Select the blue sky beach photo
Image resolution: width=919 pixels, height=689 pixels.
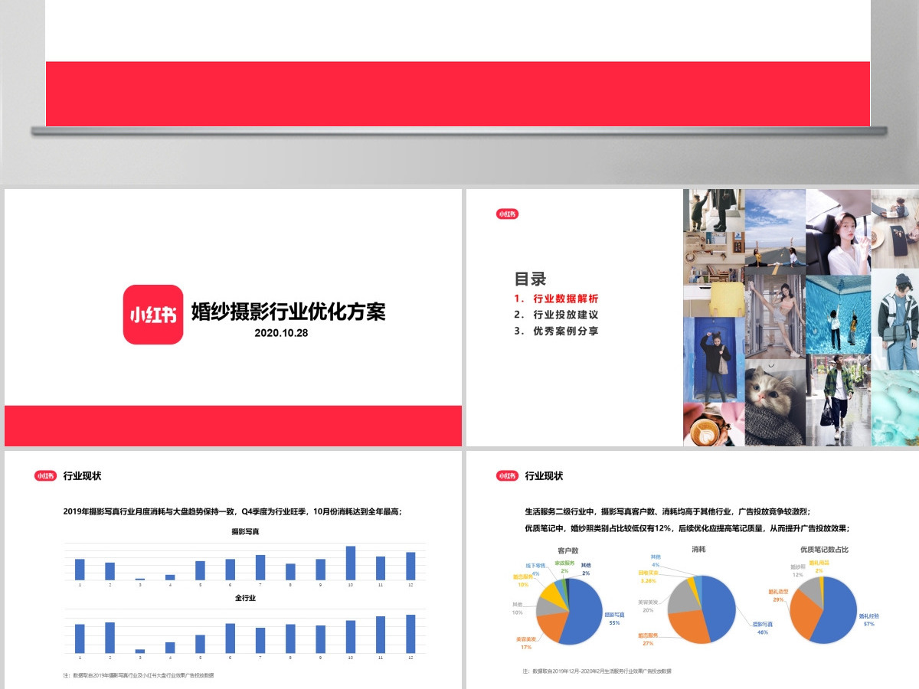774,232
